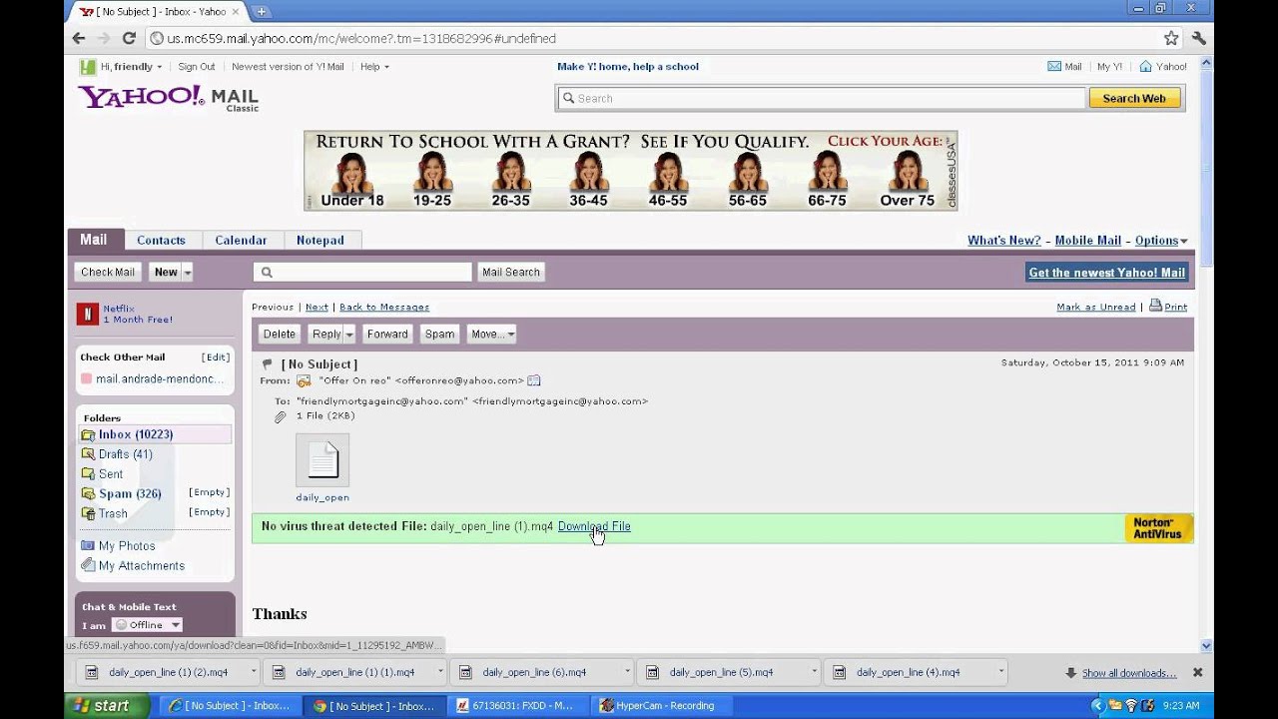Click the Mail envelope icon at top right
The image size is (1278, 719).
[x=1053, y=67]
